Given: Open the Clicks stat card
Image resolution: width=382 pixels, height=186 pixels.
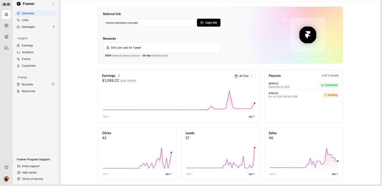Looking at the screenshot, I should coord(137,154).
